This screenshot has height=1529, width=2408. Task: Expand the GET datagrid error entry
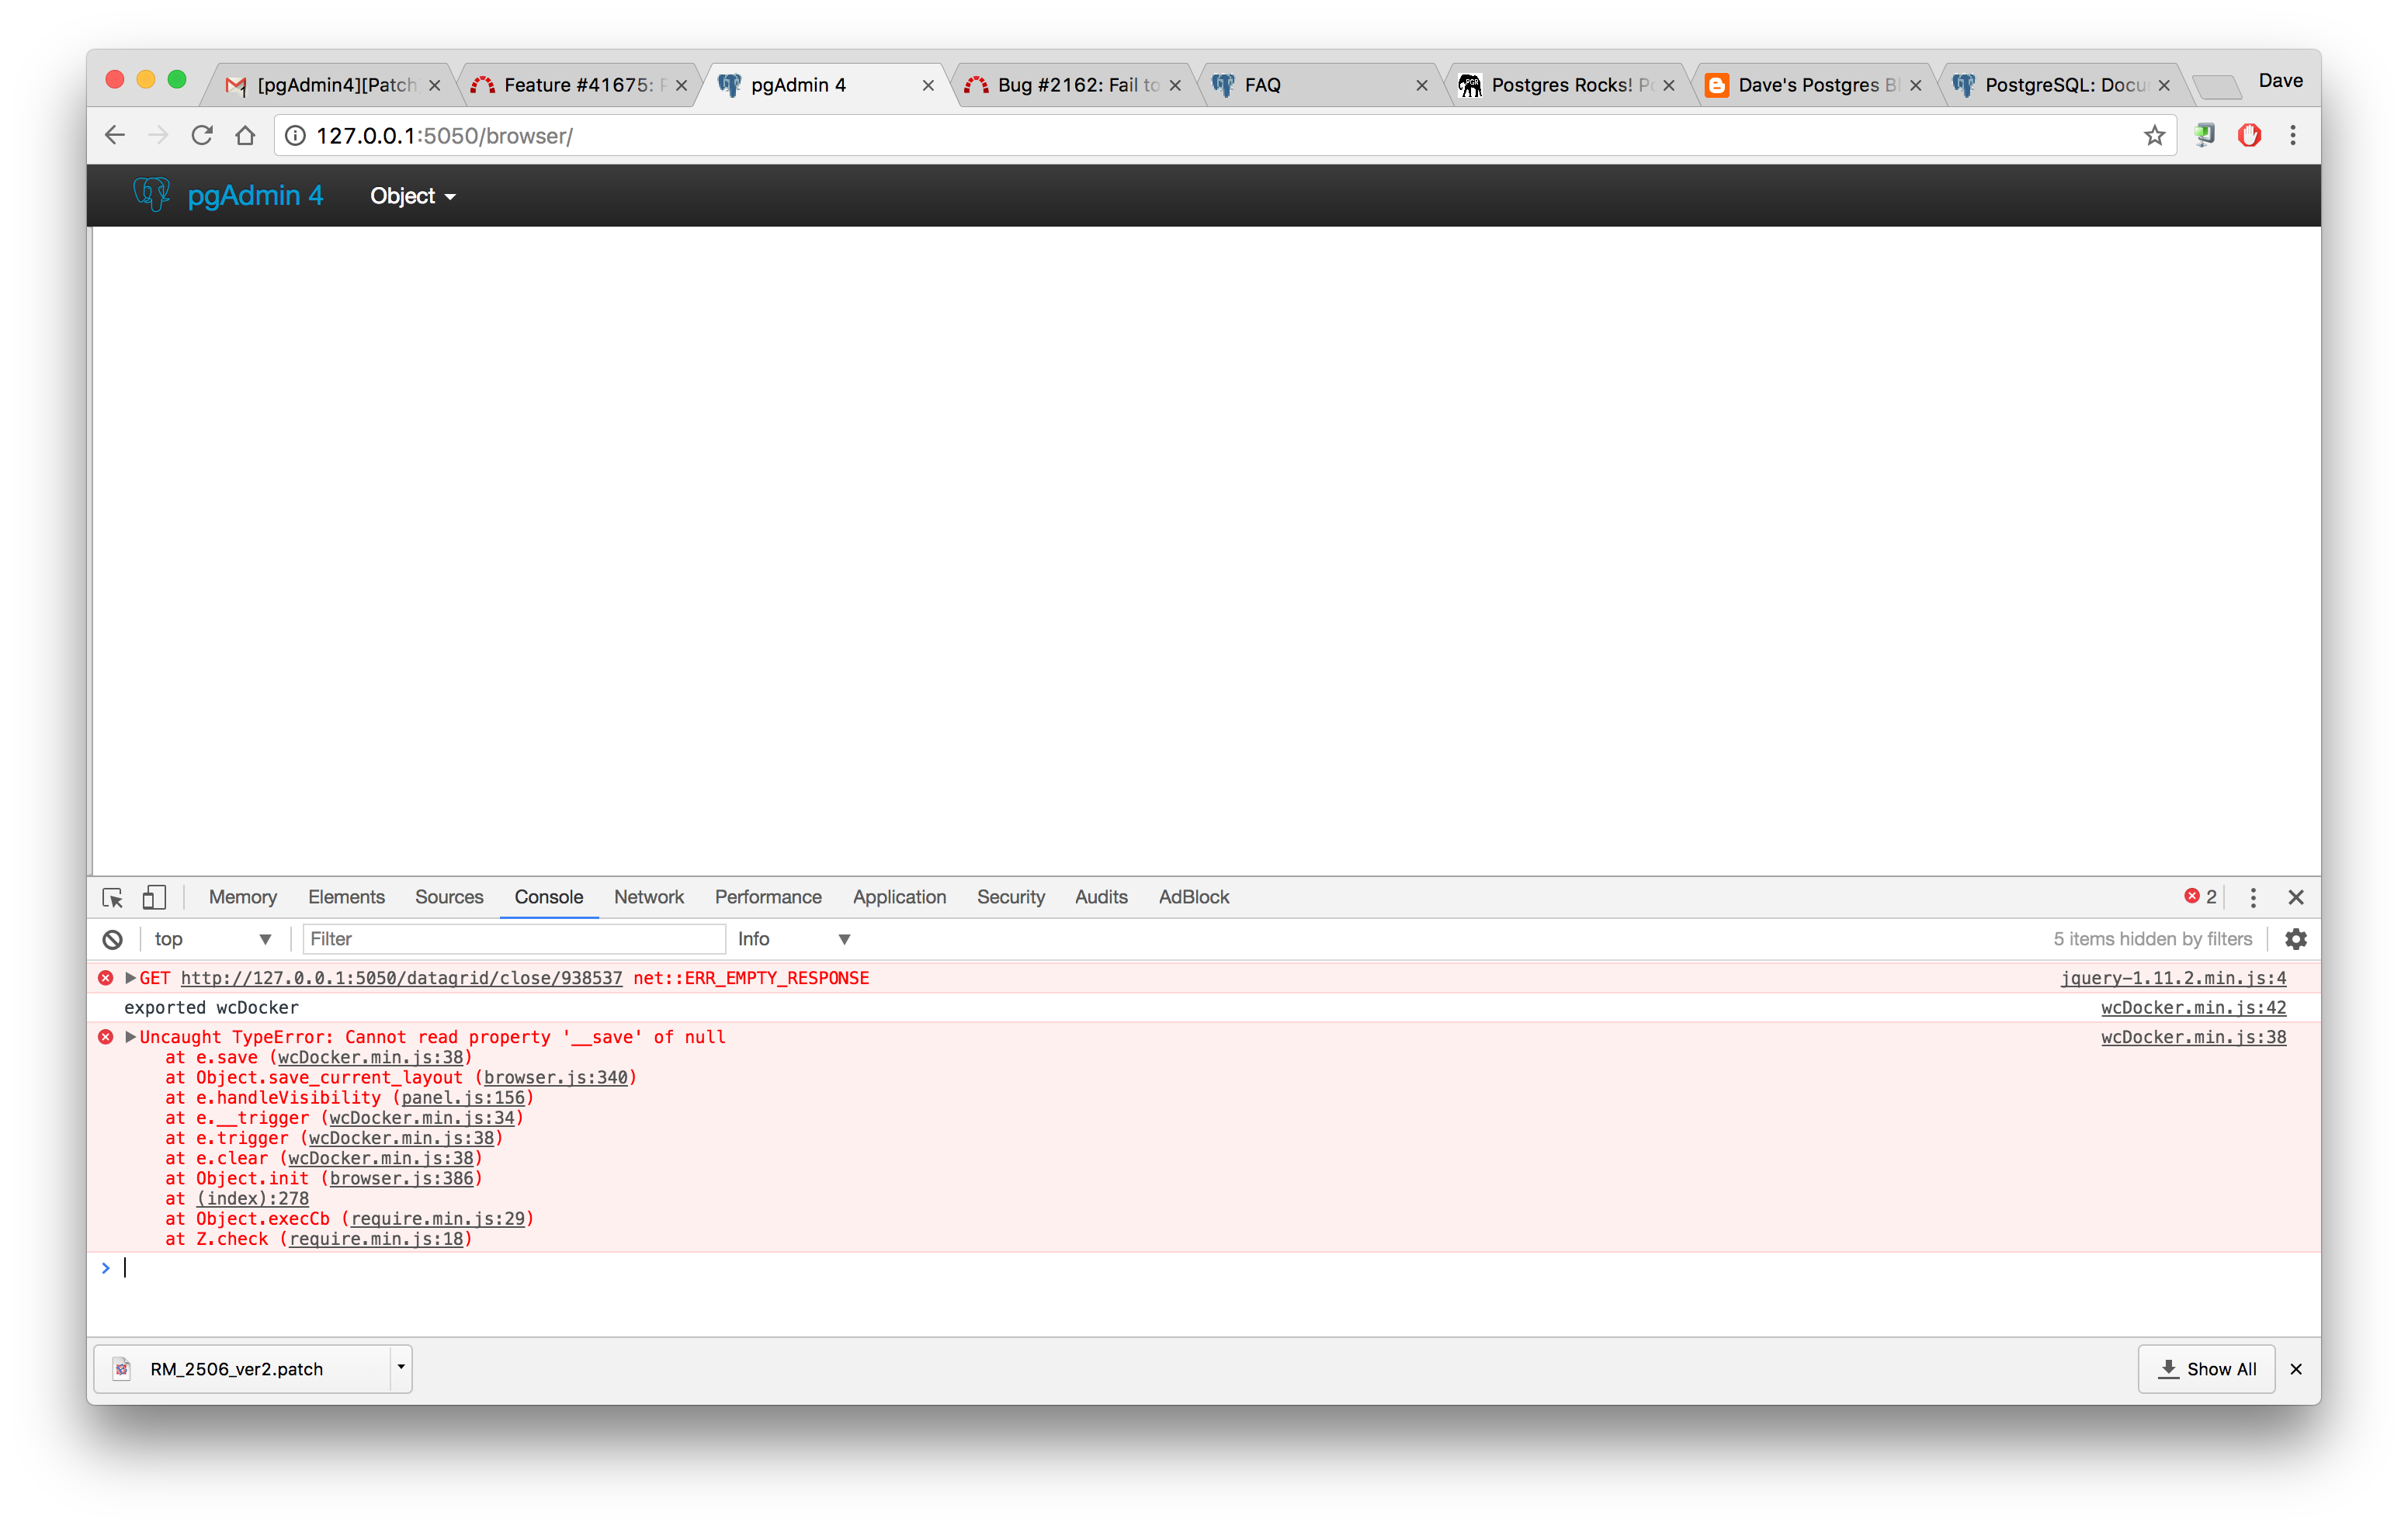point(131,978)
